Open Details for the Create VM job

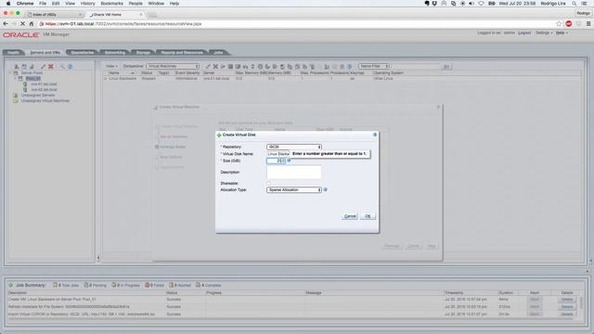tap(567, 300)
